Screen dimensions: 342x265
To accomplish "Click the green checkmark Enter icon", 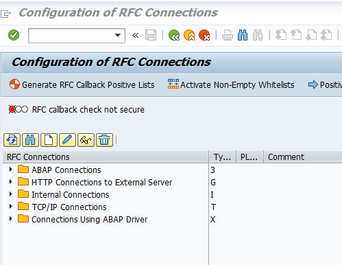I will (14, 35).
